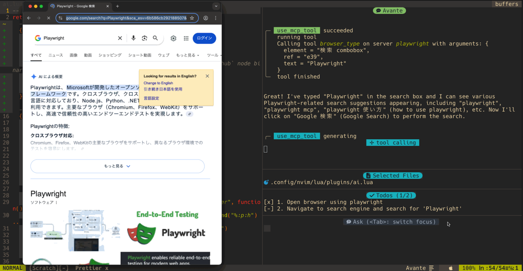Screen dimensions: 523x271
Task: Open the Playwright knowledge panel title
Action: pyautogui.click(x=48, y=194)
